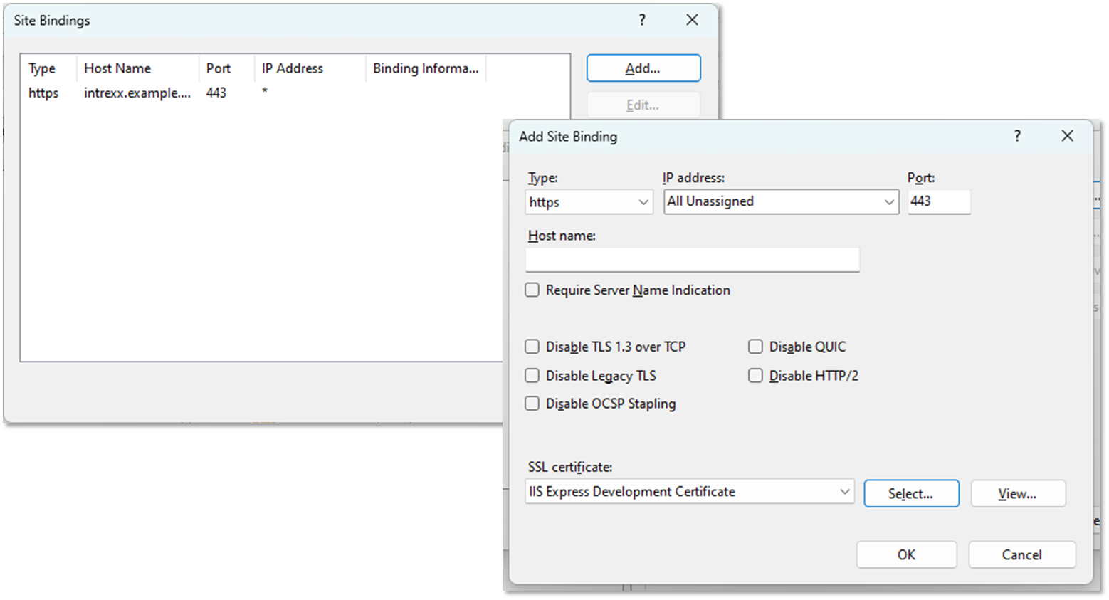
Task: Expand the IP address All Unassigned dropdown
Action: (x=781, y=202)
